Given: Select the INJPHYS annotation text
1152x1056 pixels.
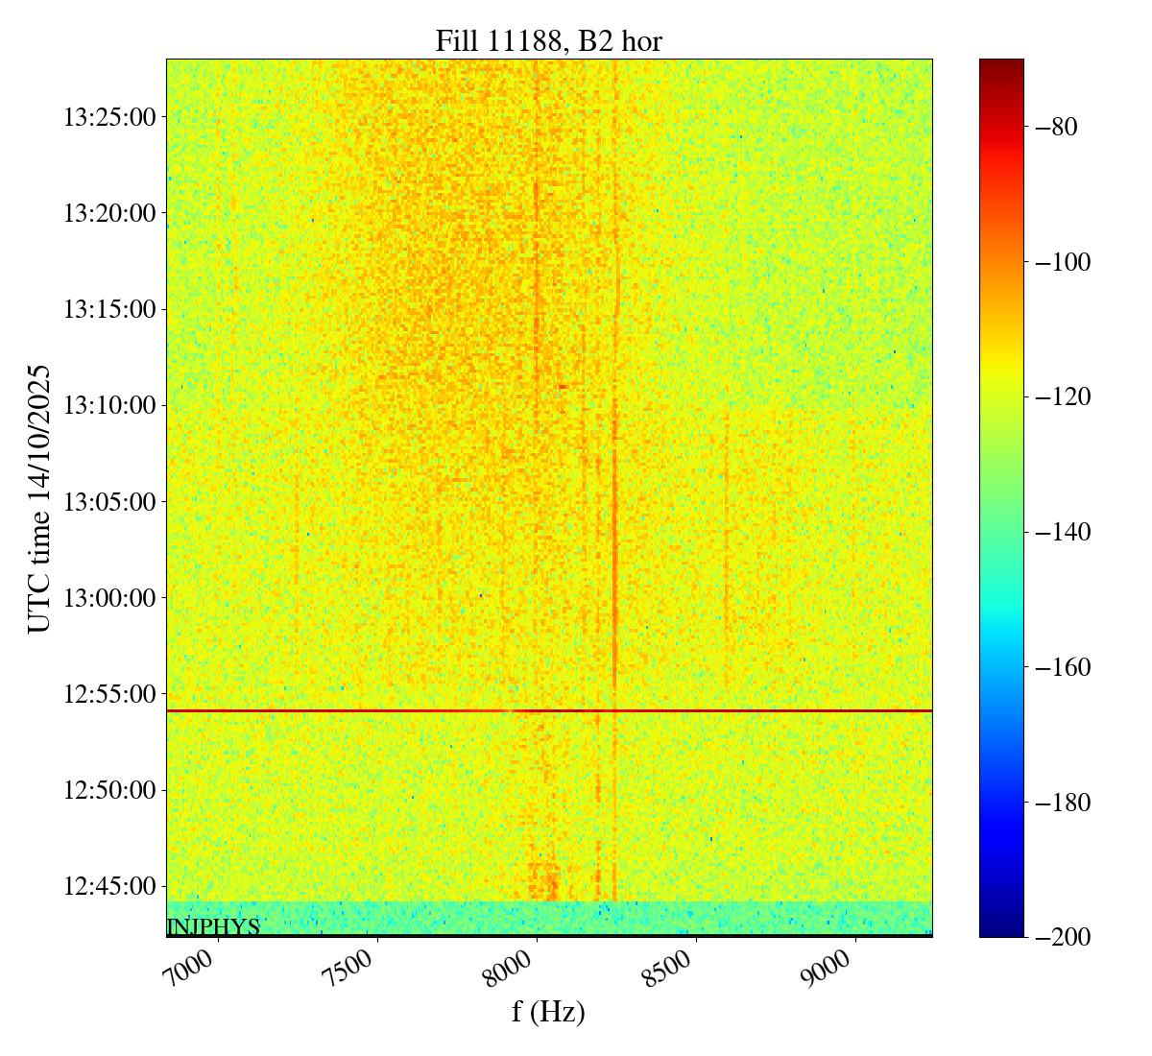Looking at the screenshot, I should click(213, 927).
